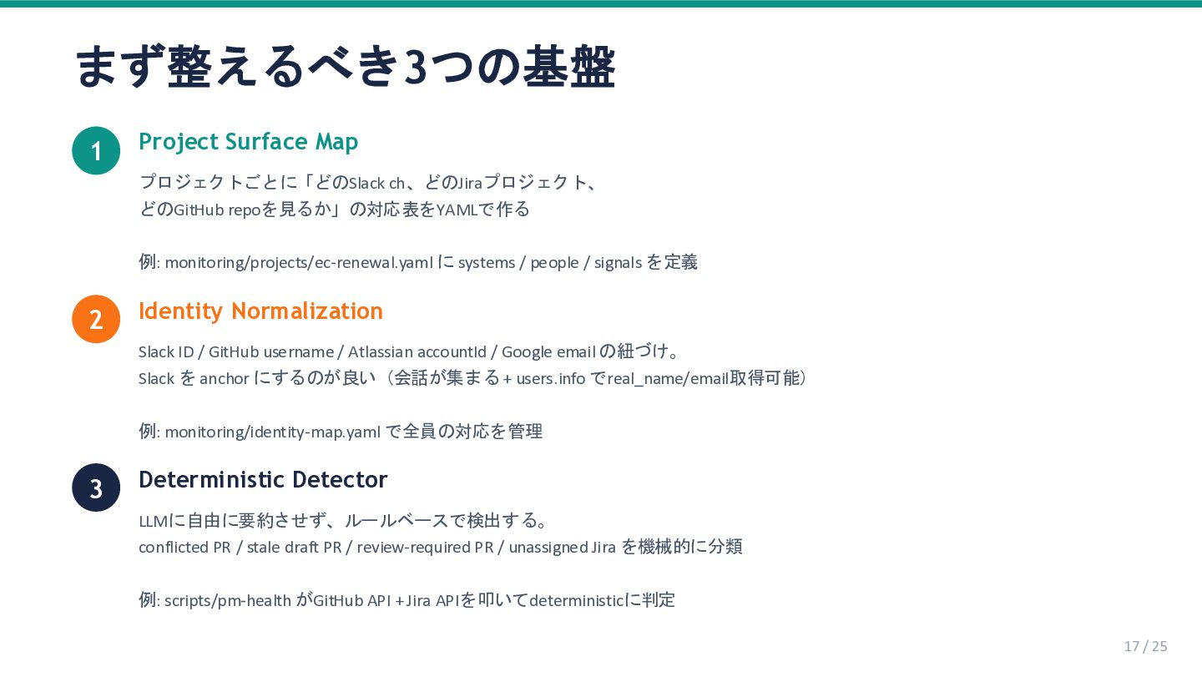1202x677 pixels.
Task: Click the identity-map.yaml example line
Action: click(x=340, y=432)
